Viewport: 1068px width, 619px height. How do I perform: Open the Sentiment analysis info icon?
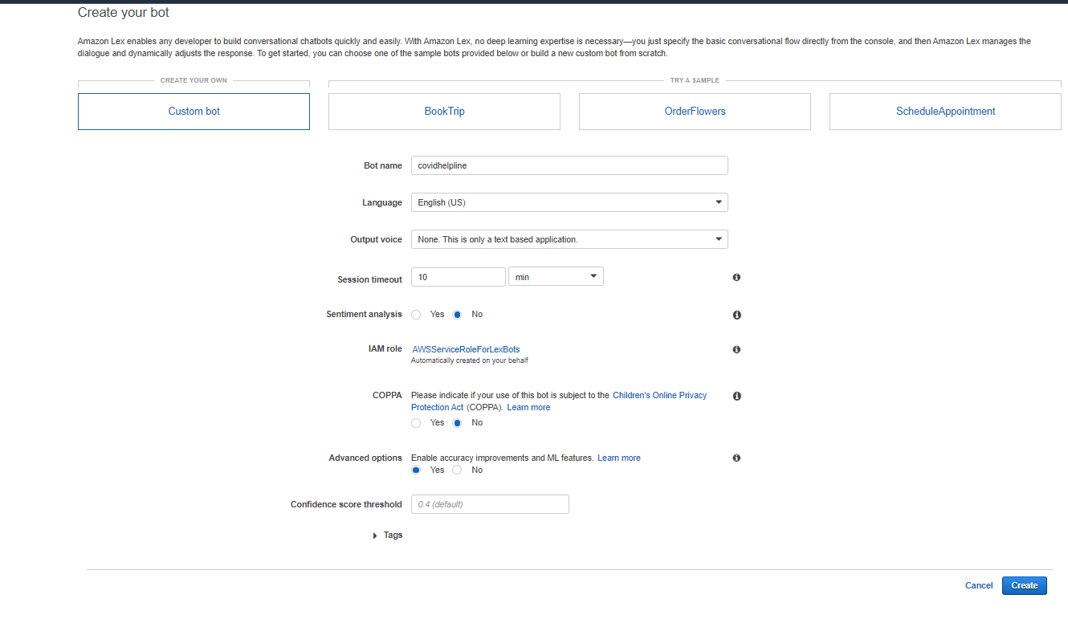coord(736,315)
